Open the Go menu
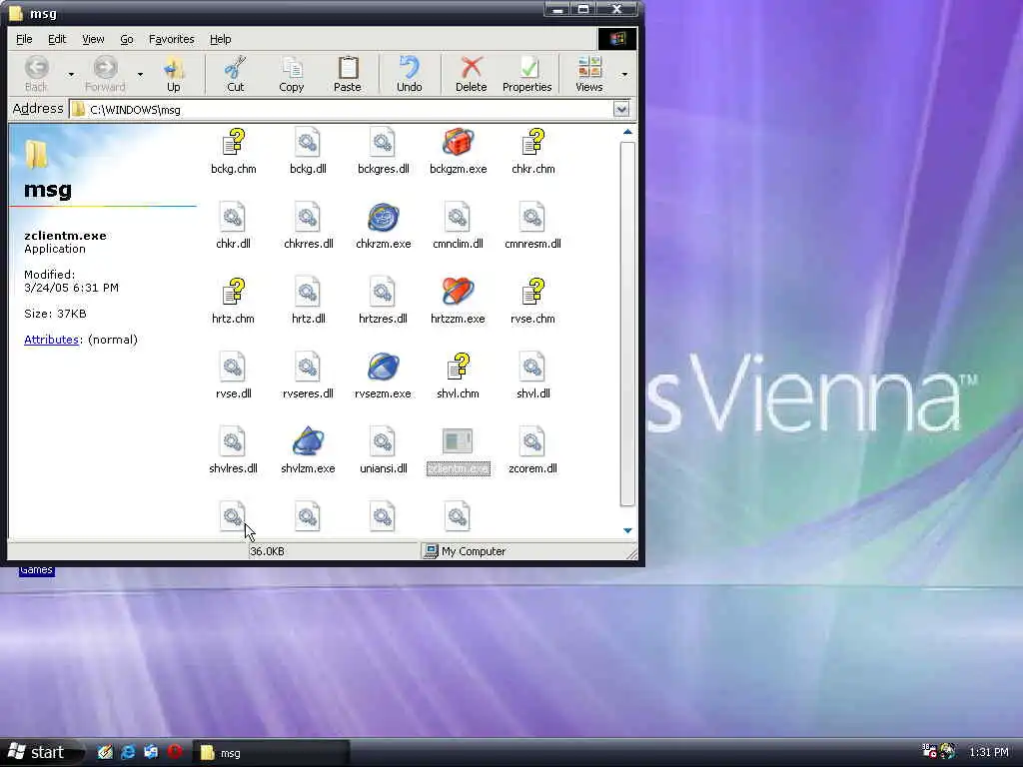Screen dimensions: 1023x767 pos(127,39)
